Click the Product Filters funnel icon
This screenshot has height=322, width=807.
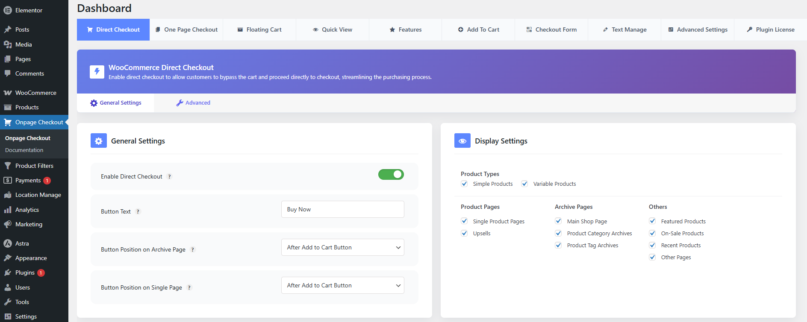[8, 166]
